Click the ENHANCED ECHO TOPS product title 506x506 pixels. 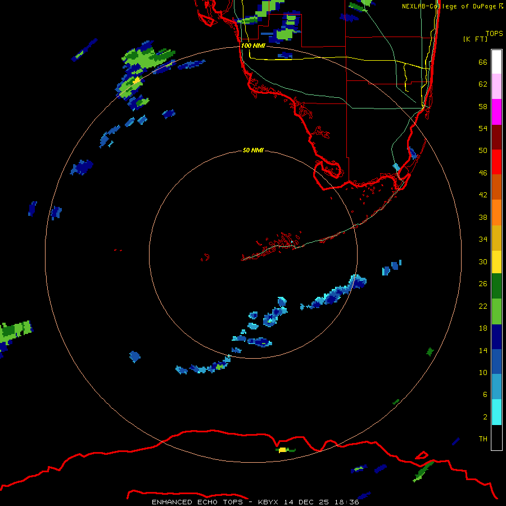click(197, 502)
